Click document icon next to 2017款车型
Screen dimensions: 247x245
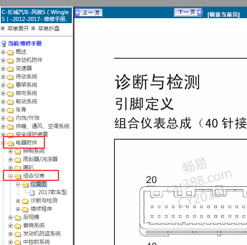point(32,193)
